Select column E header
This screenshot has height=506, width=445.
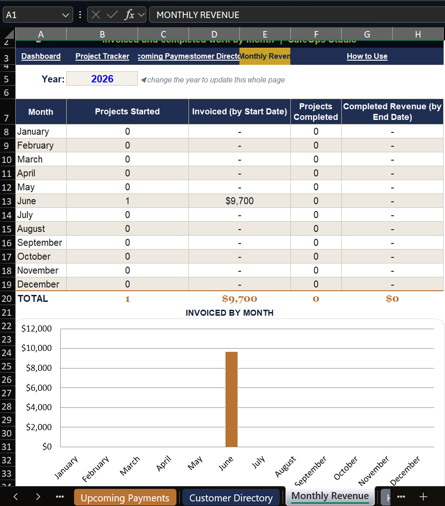pos(265,34)
